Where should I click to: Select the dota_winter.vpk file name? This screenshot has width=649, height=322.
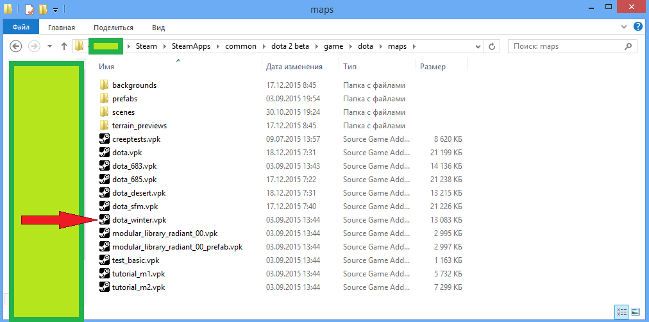pyautogui.click(x=139, y=220)
